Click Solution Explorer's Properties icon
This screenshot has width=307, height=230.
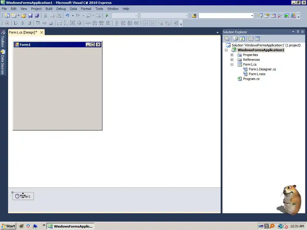pyautogui.click(x=227, y=39)
